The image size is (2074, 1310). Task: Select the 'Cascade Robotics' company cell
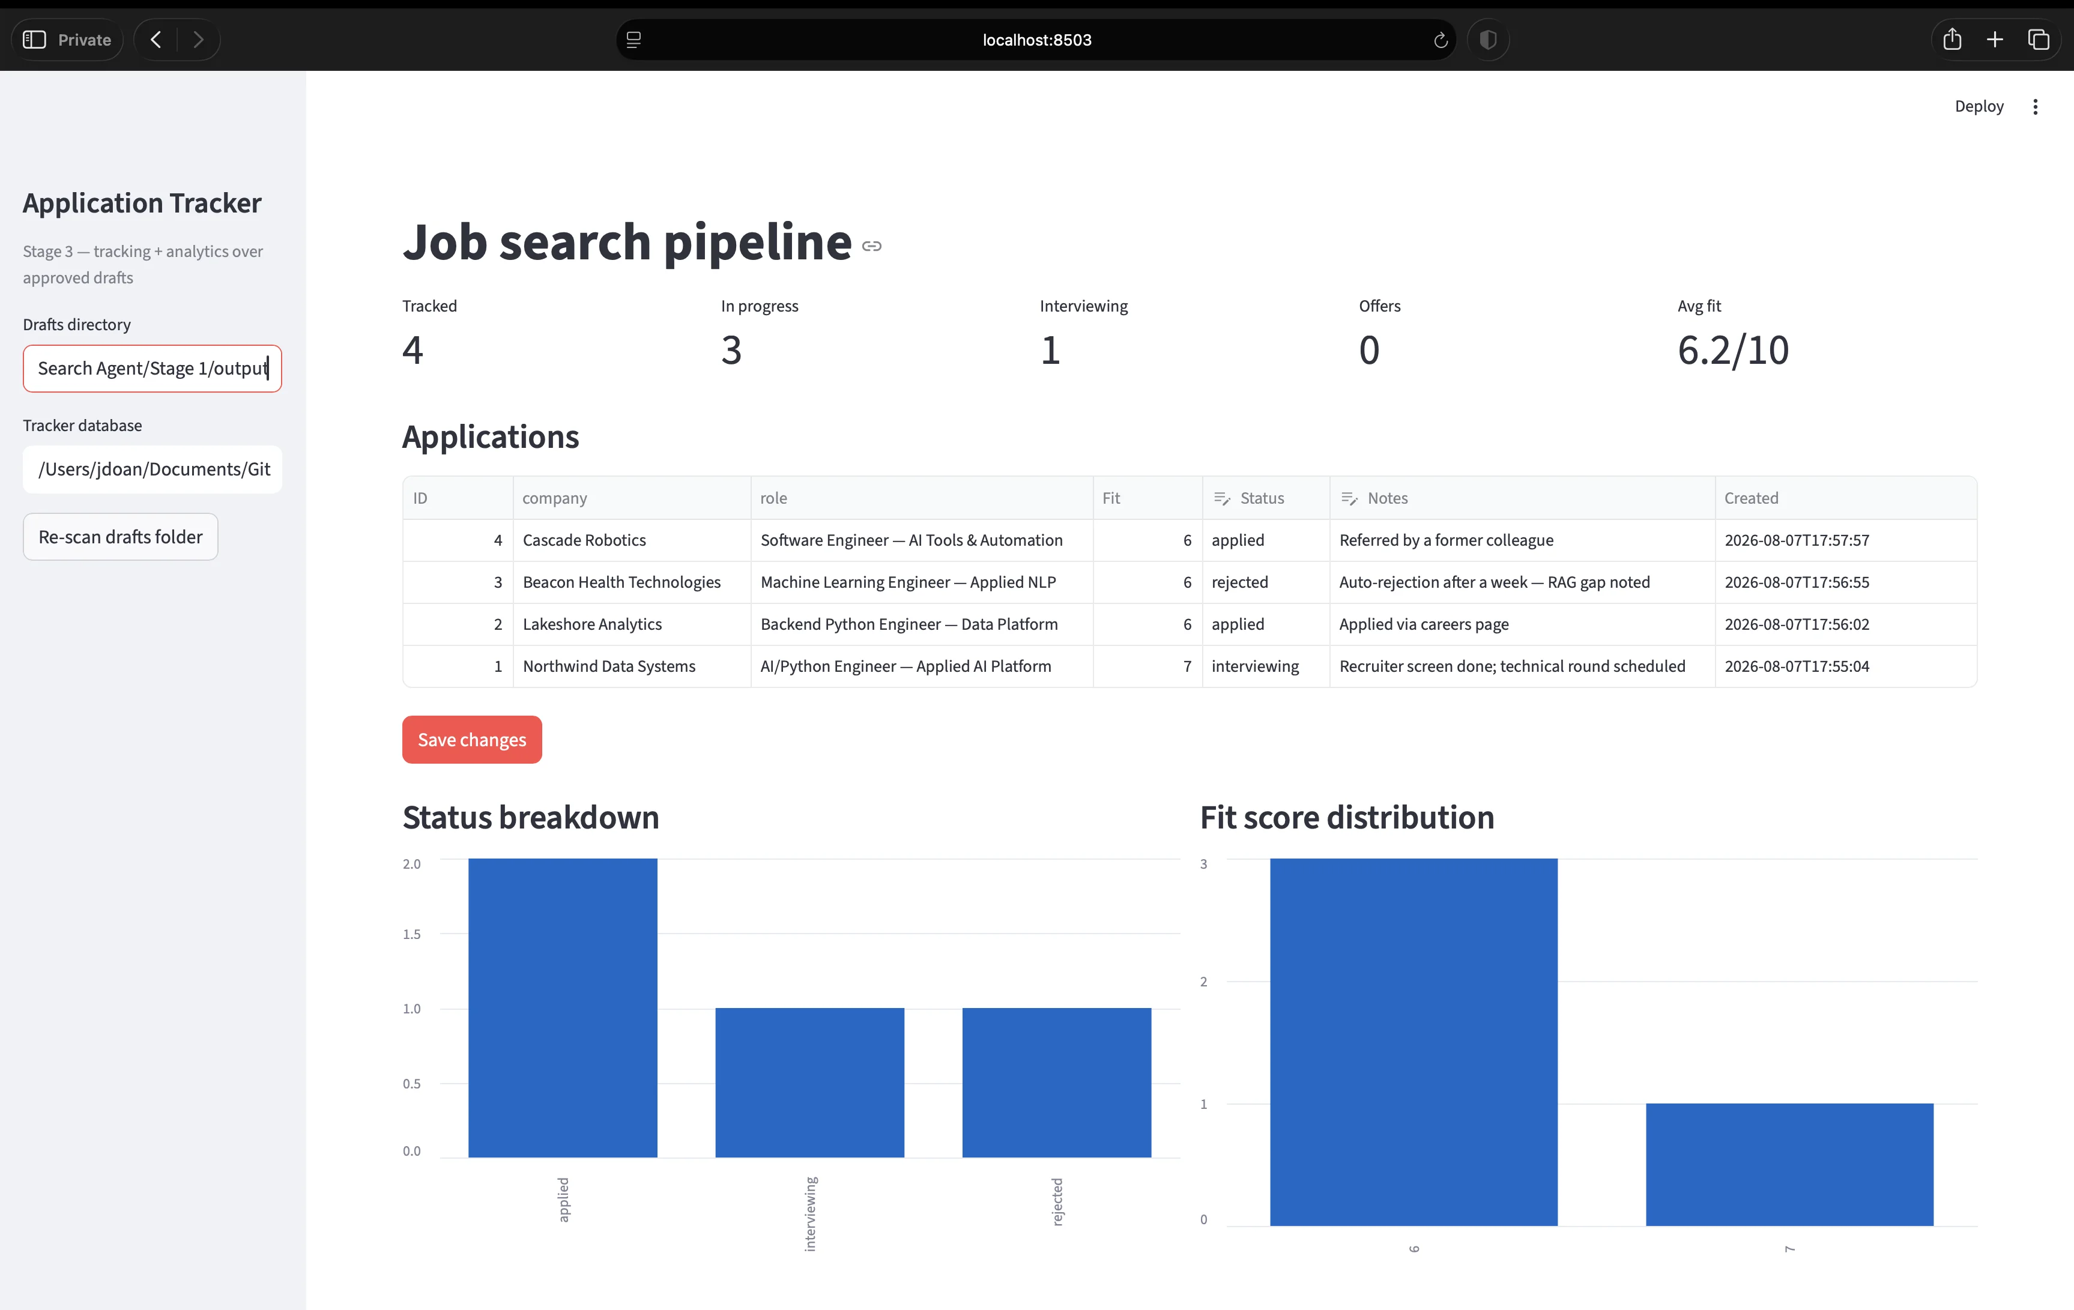631,540
